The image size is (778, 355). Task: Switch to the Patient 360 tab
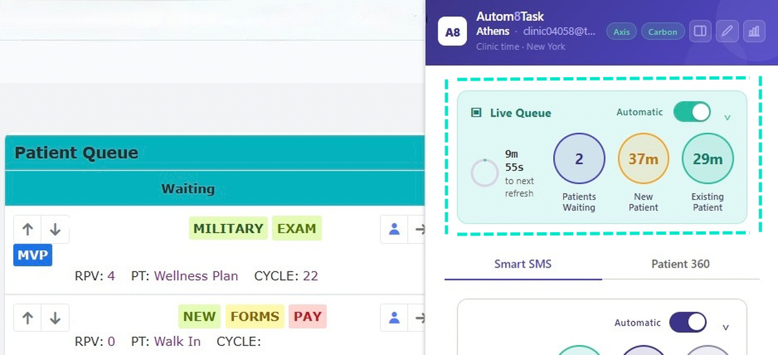point(680,264)
